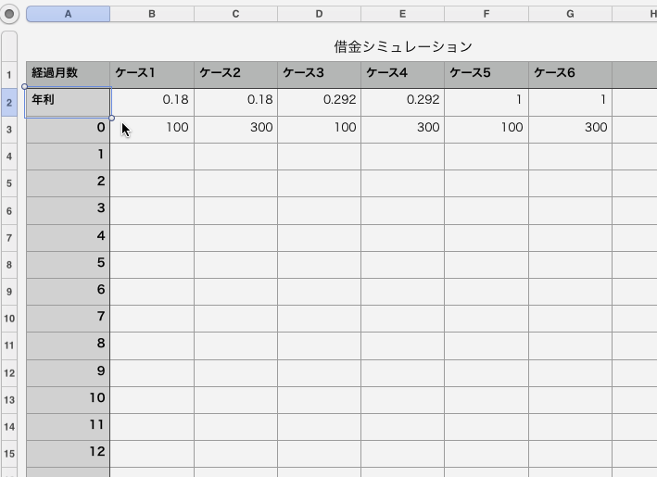The image size is (657, 477).
Task: Select ケース5 initial amount cell 100
Action: (x=486, y=130)
